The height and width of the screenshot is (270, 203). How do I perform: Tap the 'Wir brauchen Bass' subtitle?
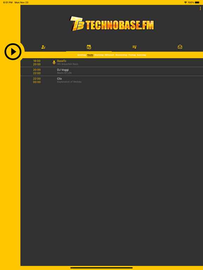click(68, 64)
